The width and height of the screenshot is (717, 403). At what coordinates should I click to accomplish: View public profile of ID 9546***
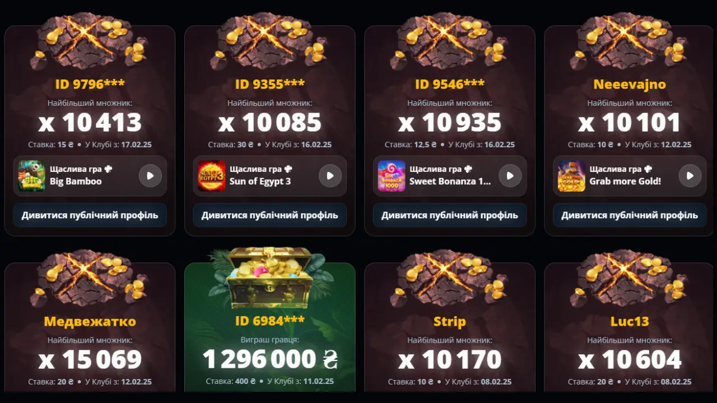tap(450, 215)
